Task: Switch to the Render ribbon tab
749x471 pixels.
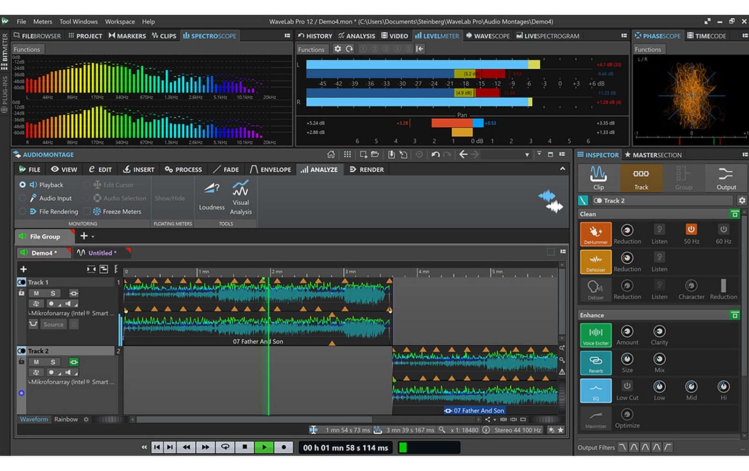Action: (367, 169)
